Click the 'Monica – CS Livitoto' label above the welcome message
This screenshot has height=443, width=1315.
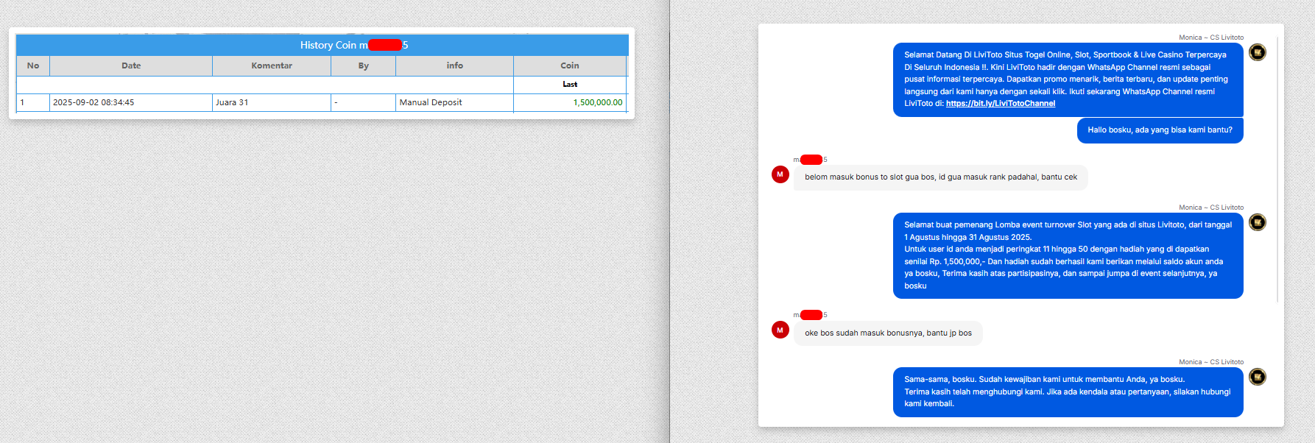1211,38
